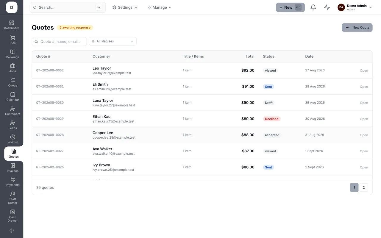
Task: Open the Waitlist sidebar item
Action: 13,139
